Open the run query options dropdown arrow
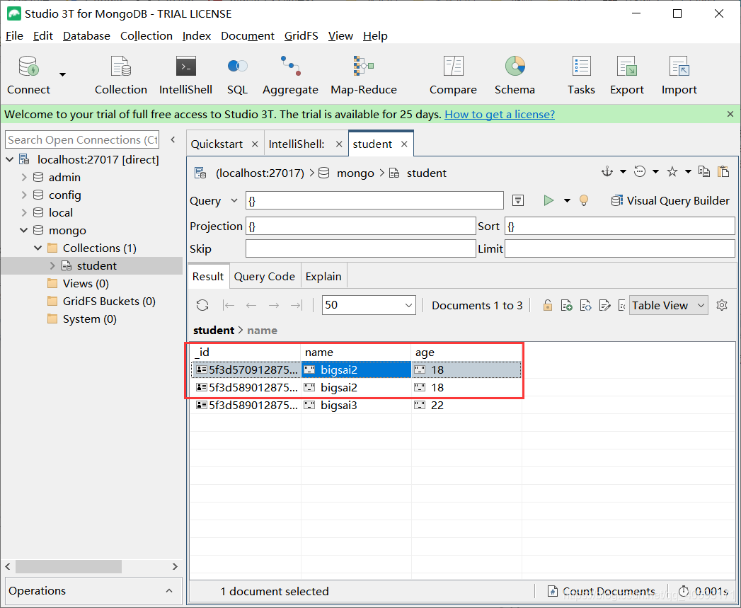741x608 pixels. (567, 200)
